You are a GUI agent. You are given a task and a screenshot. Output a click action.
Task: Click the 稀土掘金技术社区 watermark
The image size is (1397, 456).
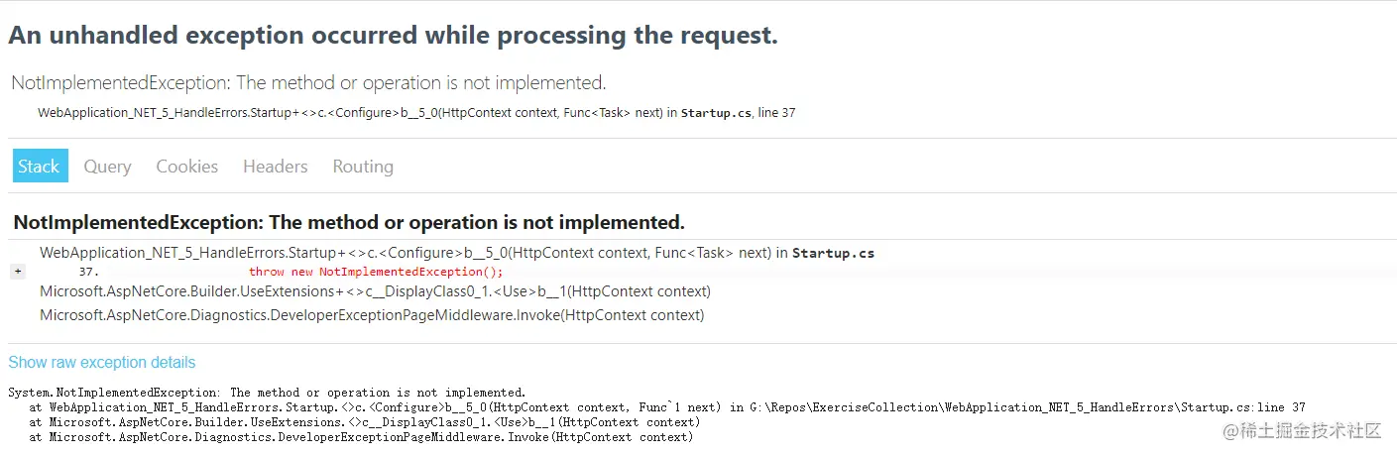[x=1302, y=431]
